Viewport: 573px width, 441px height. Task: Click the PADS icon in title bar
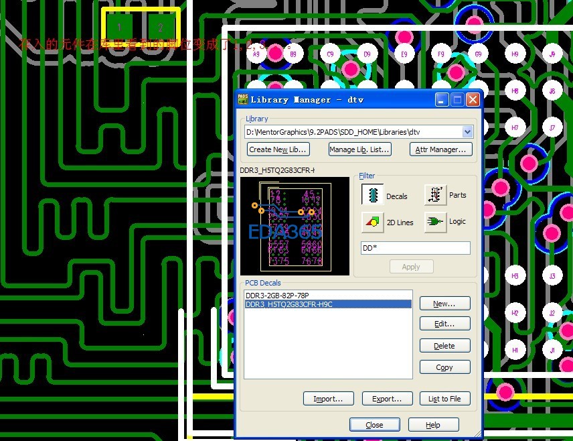coord(242,99)
